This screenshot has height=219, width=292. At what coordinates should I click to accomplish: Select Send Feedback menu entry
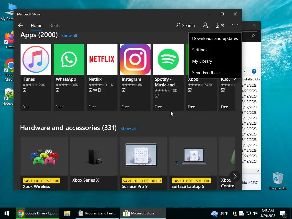[x=215, y=73]
